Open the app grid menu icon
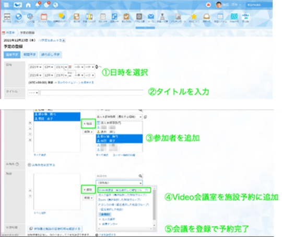The height and width of the screenshot is (237, 282). click(x=6, y=5)
